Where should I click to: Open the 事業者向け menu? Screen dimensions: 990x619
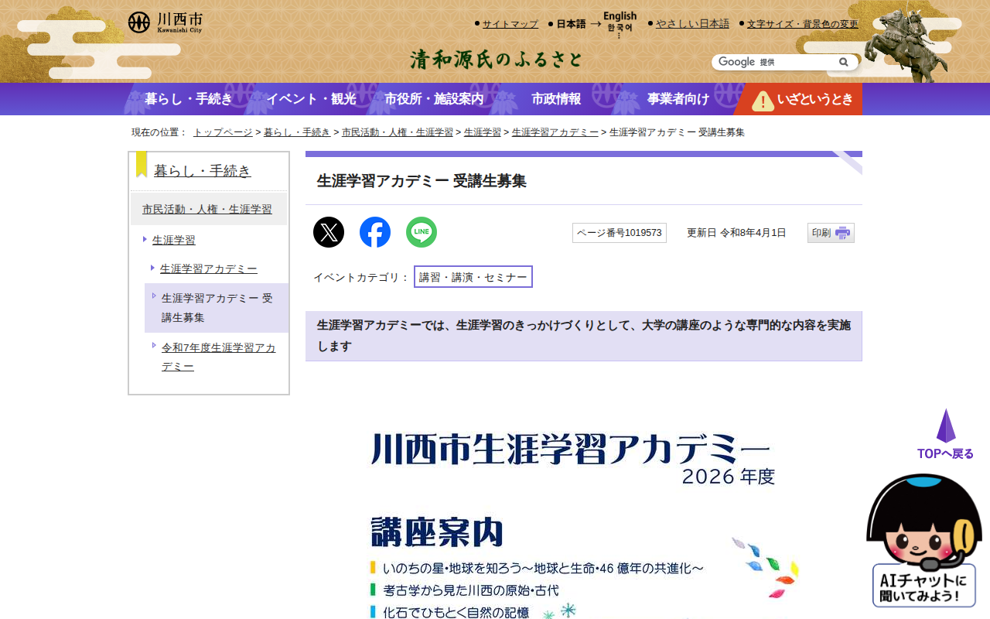tap(678, 99)
